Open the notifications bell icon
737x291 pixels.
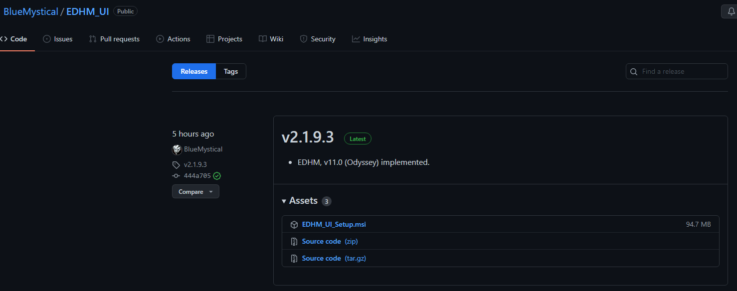pyautogui.click(x=732, y=11)
